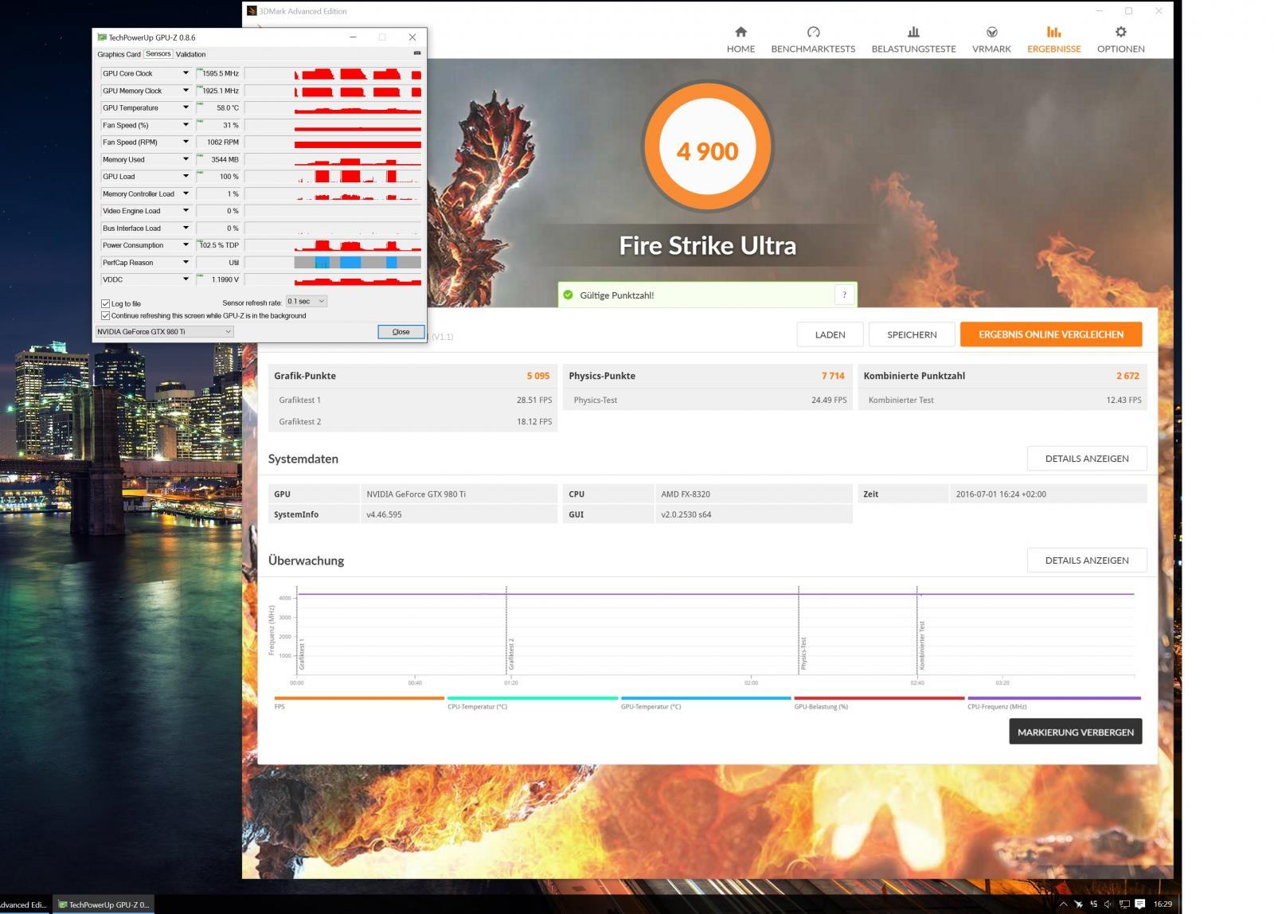1274x914 pixels.
Task: Click the GPU Core Clock sensor graph
Action: pyautogui.click(x=333, y=73)
